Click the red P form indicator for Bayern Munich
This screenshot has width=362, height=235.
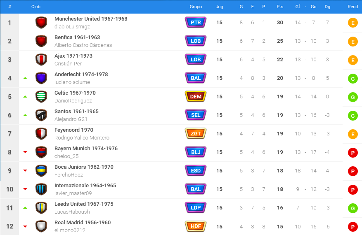pos(353,153)
